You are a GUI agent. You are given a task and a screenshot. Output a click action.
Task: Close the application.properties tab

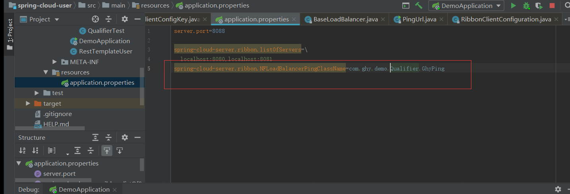294,19
